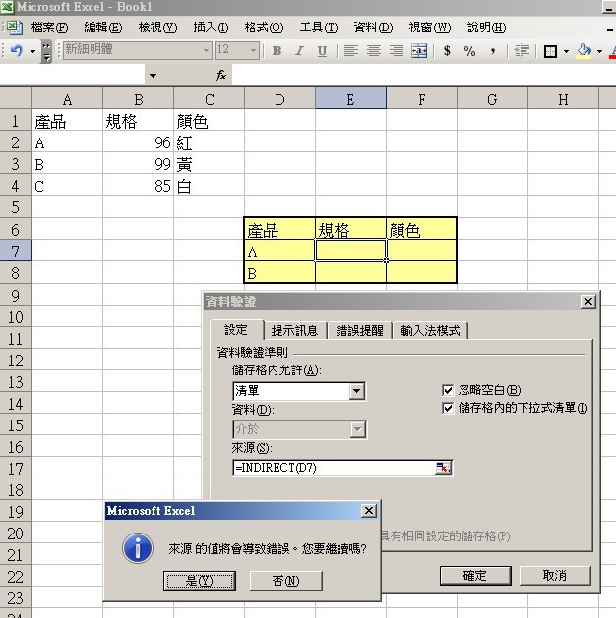Viewport: 616px width, 618px height.
Task: Center align text
Action: (374, 51)
